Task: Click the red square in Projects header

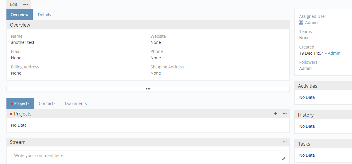Action: click(x=11, y=114)
